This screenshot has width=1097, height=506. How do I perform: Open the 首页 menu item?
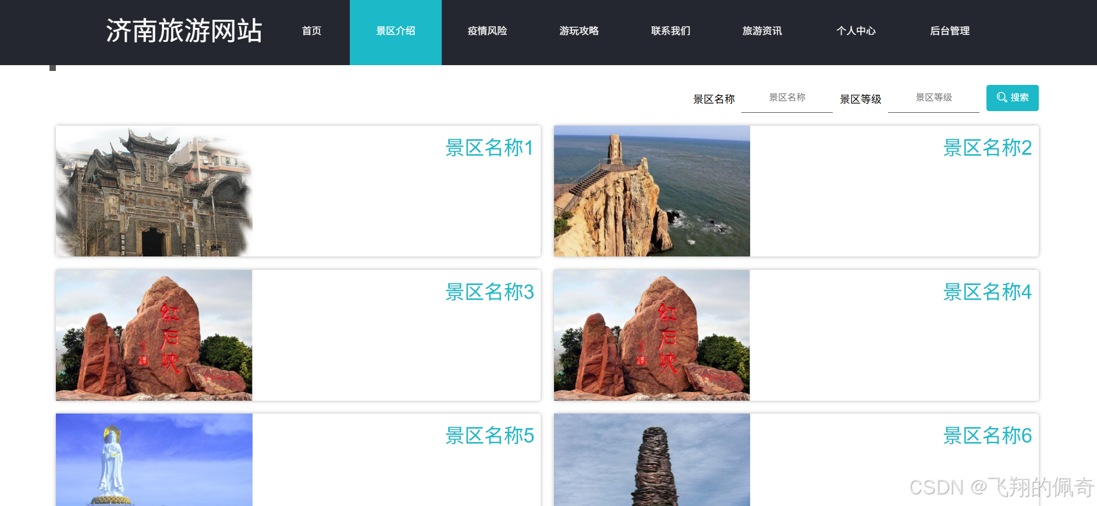click(x=311, y=31)
